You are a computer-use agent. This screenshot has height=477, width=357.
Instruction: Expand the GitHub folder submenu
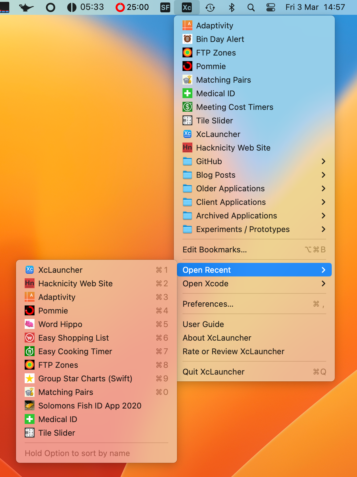click(x=323, y=161)
